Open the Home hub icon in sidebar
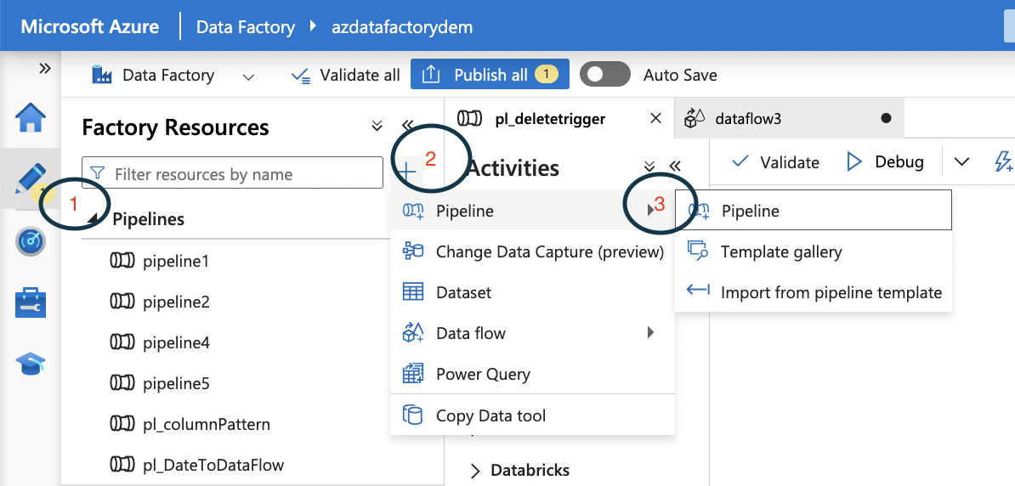The width and height of the screenshot is (1015, 486). point(31,118)
